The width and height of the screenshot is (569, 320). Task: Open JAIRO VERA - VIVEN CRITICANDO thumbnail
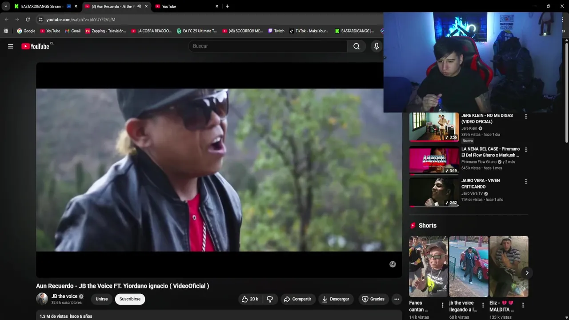point(434,192)
